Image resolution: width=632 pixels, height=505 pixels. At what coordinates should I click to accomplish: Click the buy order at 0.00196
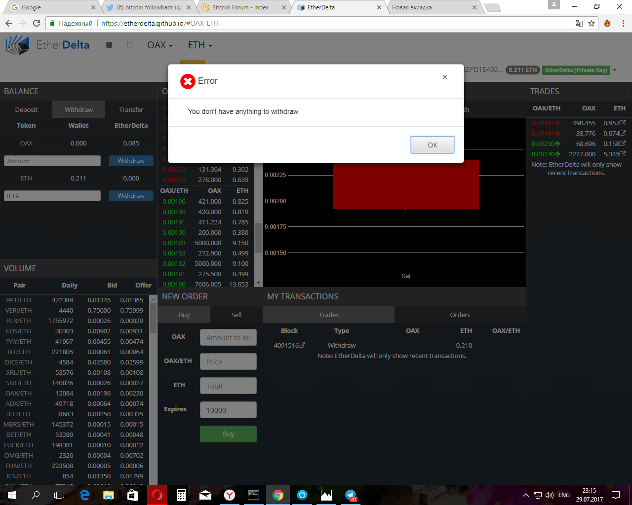(206, 201)
